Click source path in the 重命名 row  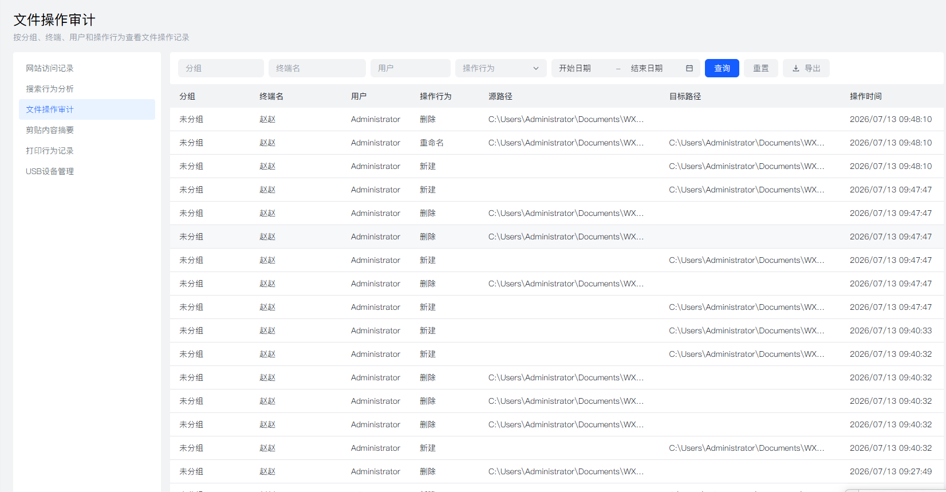click(x=566, y=143)
